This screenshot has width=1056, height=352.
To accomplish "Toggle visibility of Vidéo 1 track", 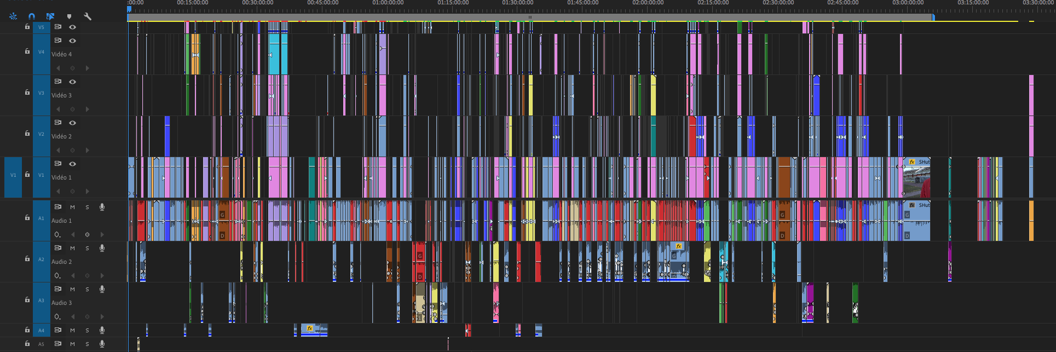I will coord(72,164).
